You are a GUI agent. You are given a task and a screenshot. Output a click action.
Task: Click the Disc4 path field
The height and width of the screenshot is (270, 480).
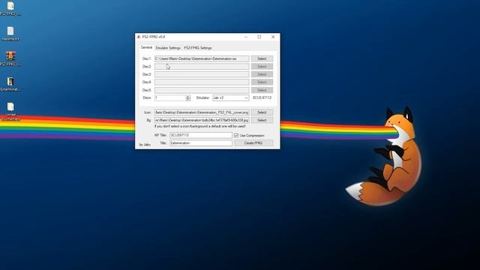click(202, 82)
